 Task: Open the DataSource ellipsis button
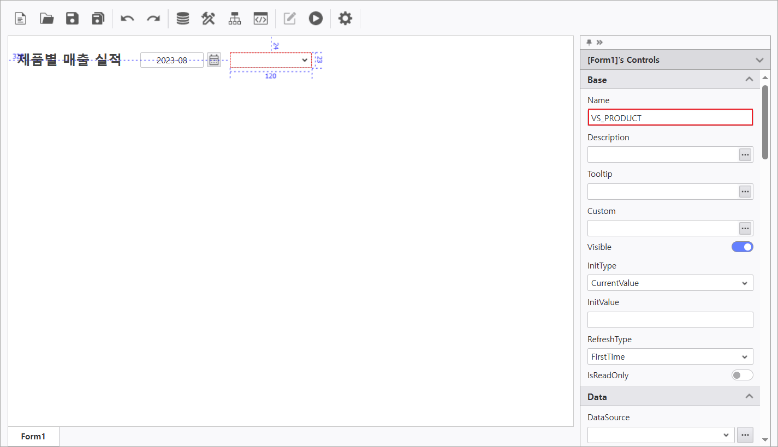(745, 435)
